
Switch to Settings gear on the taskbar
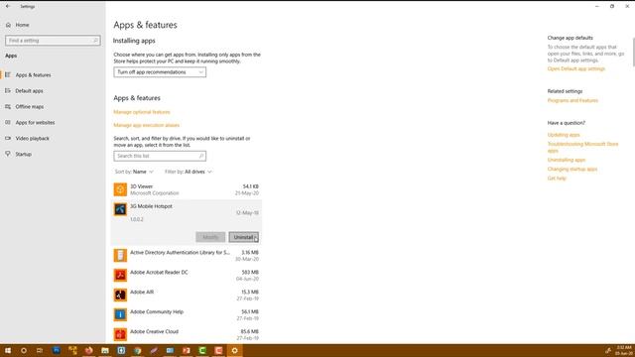point(234,350)
